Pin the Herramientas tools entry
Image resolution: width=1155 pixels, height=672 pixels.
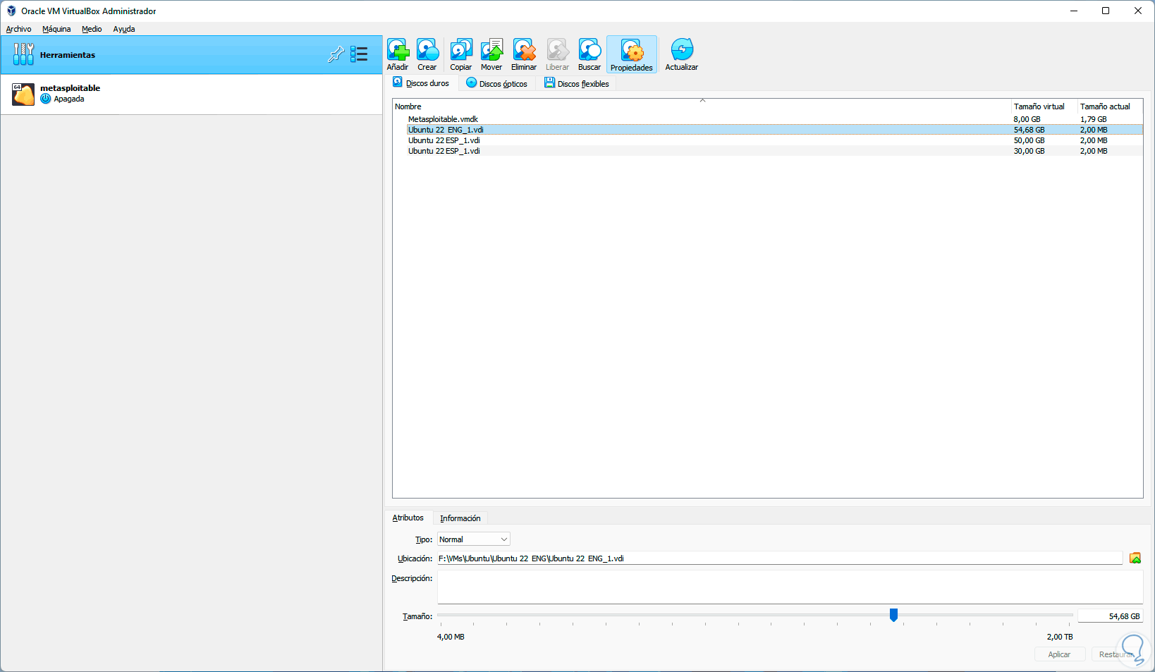pos(336,54)
